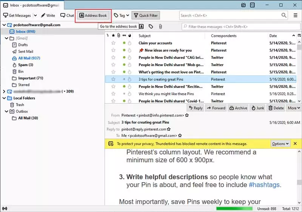Click the Write pencil button
The width and height of the screenshot is (302, 212).
tap(48, 15)
